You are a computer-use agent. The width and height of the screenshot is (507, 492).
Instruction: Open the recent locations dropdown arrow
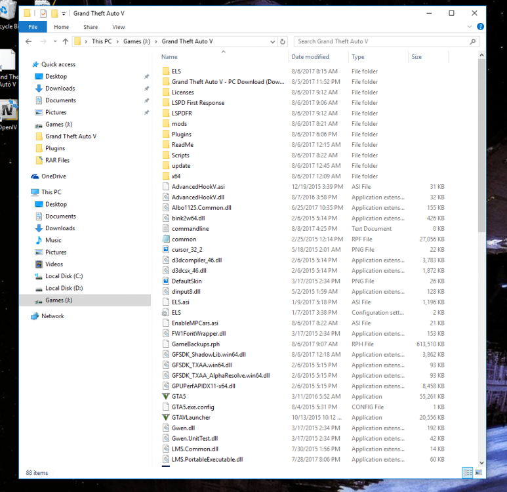pyautogui.click(x=55, y=41)
